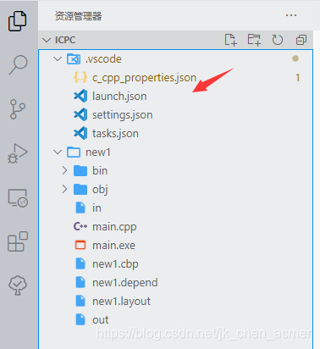Open the Extensions view icon
Screen dimensions: 320x349
tap(18, 241)
